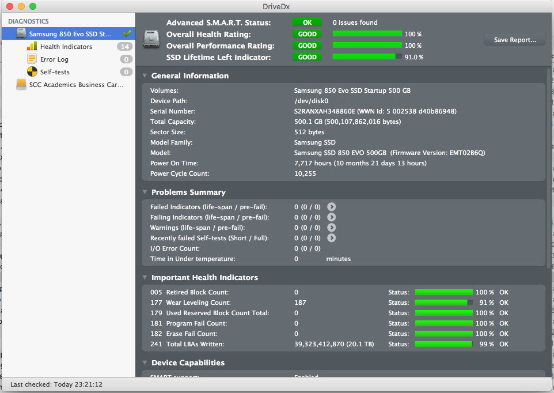Click the orange SCC Academics drive icon
This screenshot has width=554, height=393.
pyautogui.click(x=21, y=85)
